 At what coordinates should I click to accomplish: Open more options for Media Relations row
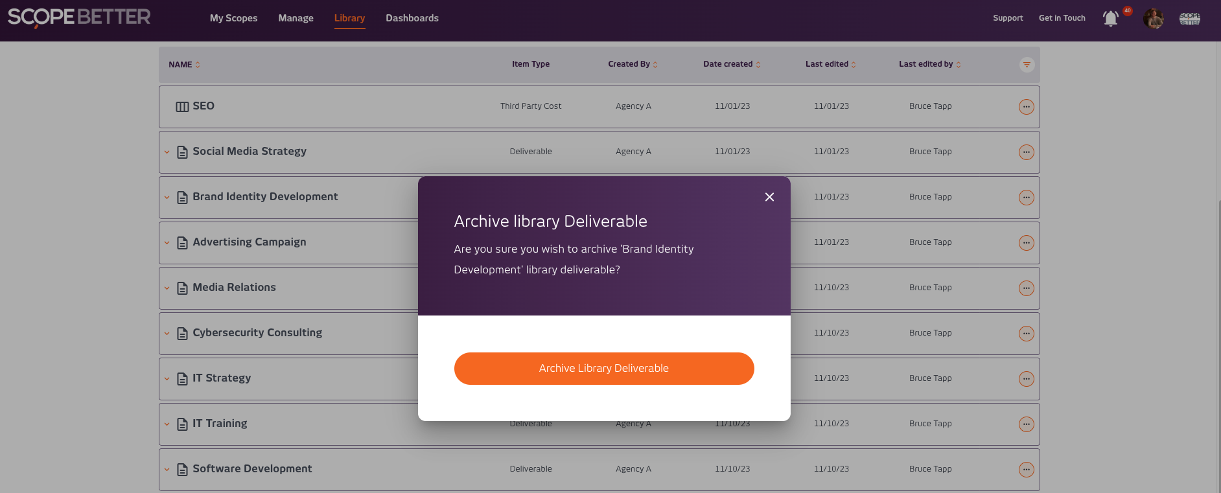point(1026,288)
